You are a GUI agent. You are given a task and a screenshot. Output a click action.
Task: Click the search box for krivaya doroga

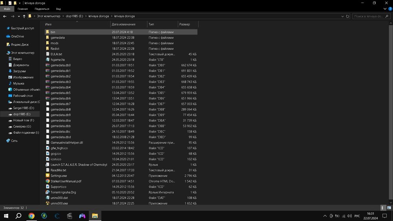pos(371,16)
